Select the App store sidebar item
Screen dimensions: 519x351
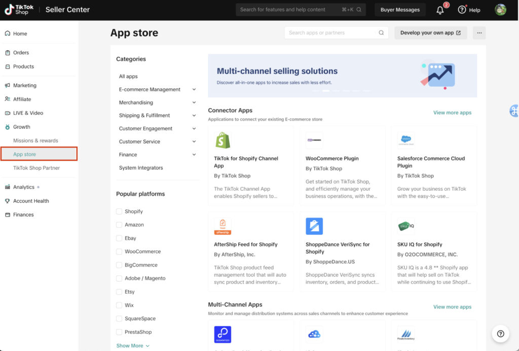(39, 154)
